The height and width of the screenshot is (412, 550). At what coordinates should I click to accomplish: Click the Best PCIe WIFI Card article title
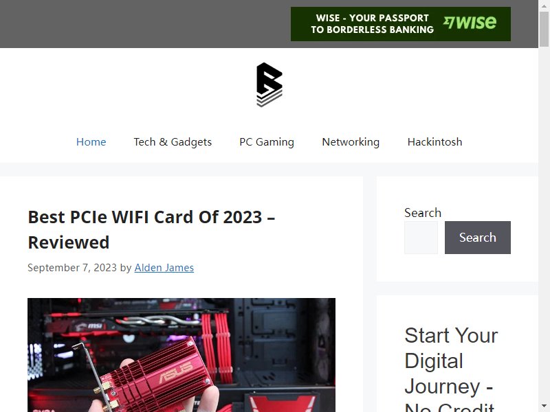click(151, 229)
